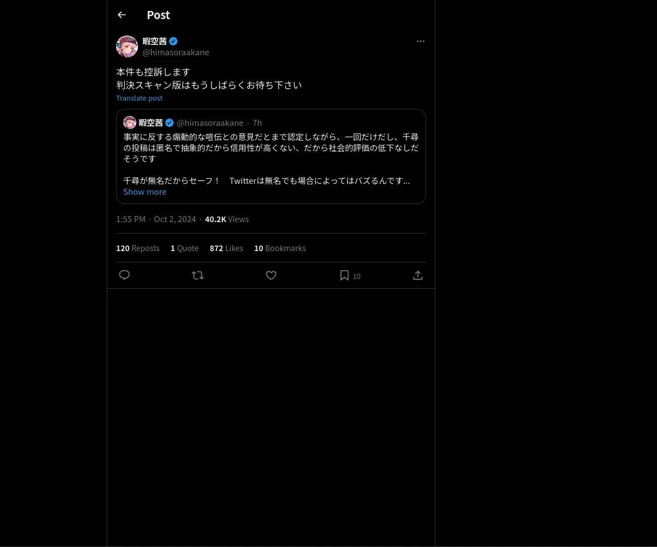
Task: Translate post link below the text
Action: pyautogui.click(x=139, y=98)
